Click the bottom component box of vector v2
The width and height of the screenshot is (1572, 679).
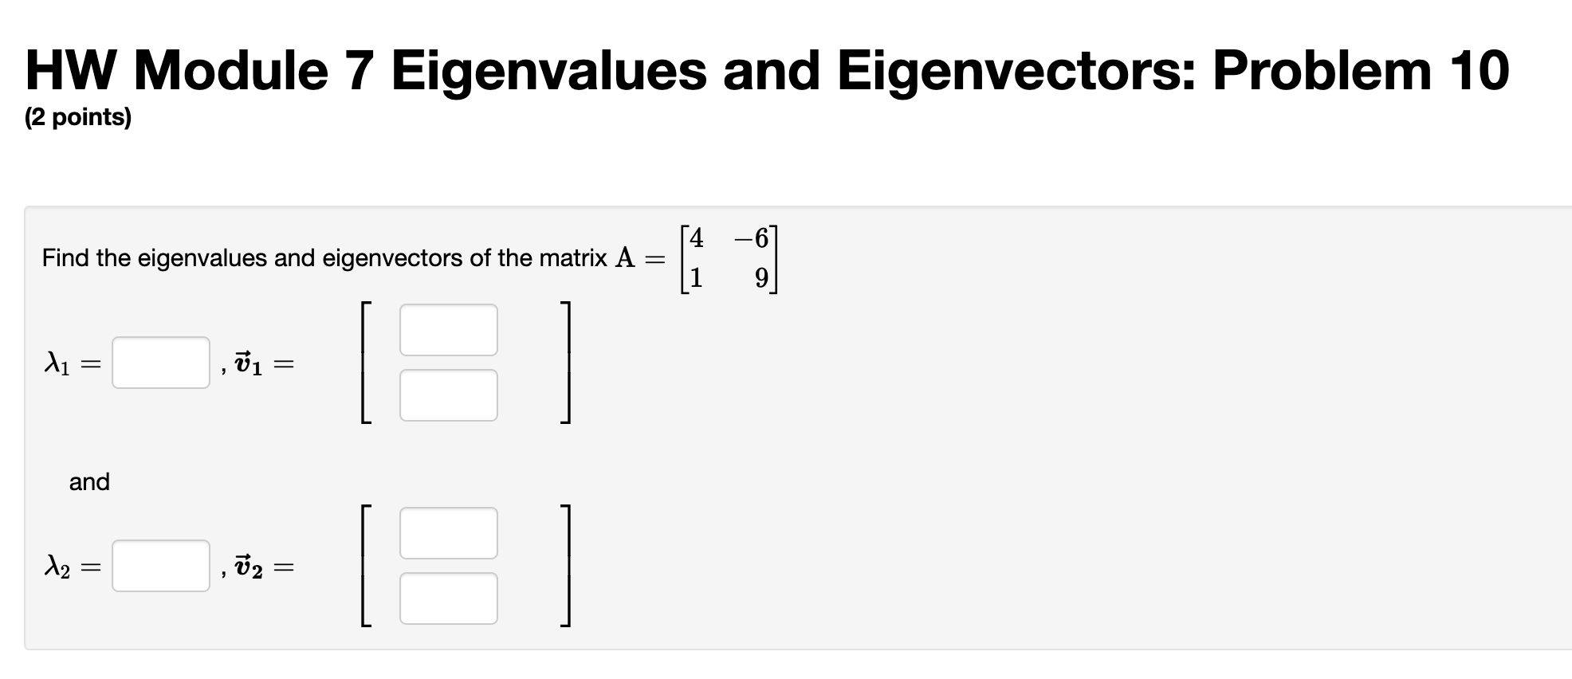[x=448, y=597]
